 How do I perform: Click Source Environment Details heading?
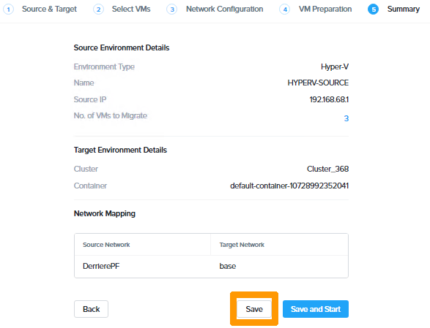click(x=122, y=47)
